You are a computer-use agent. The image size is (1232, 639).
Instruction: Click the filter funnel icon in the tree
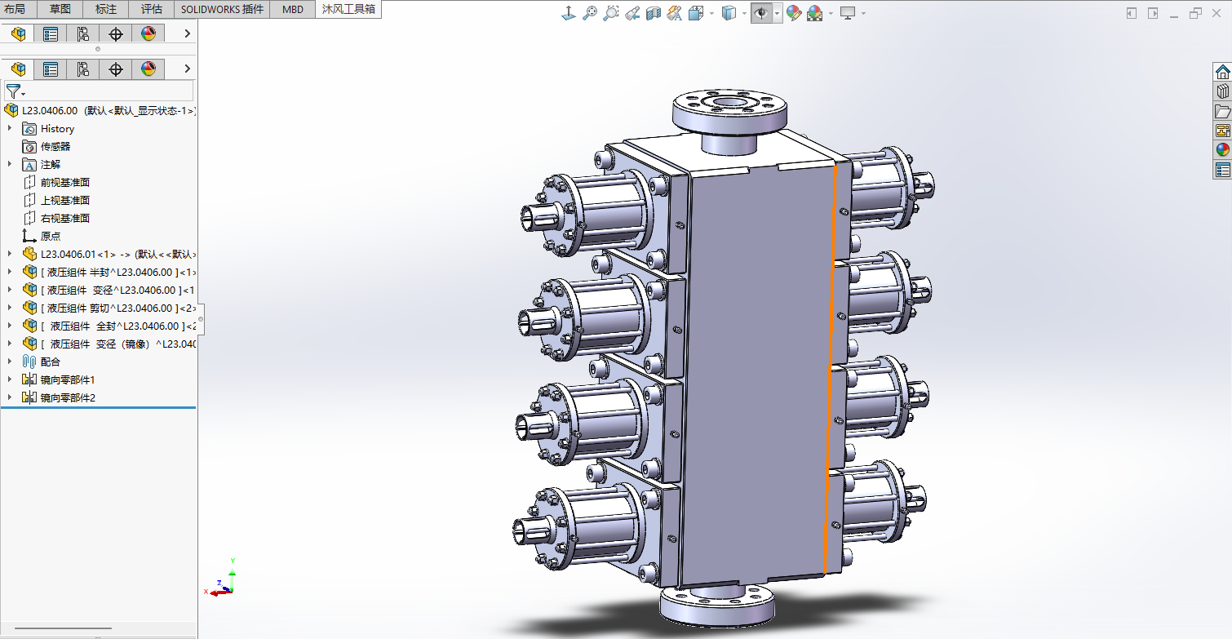[x=14, y=91]
